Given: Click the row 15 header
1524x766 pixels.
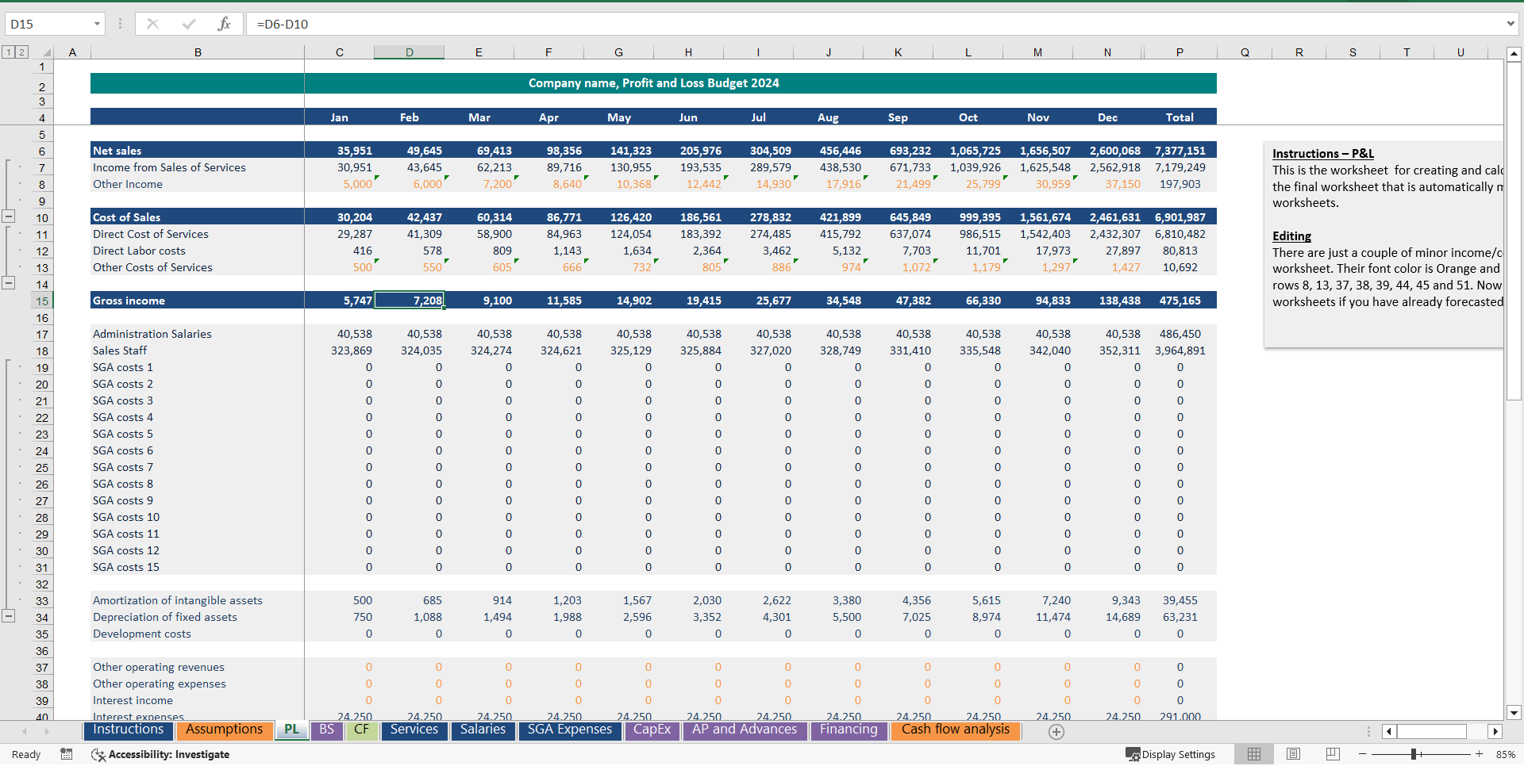Looking at the screenshot, I should 42,301.
